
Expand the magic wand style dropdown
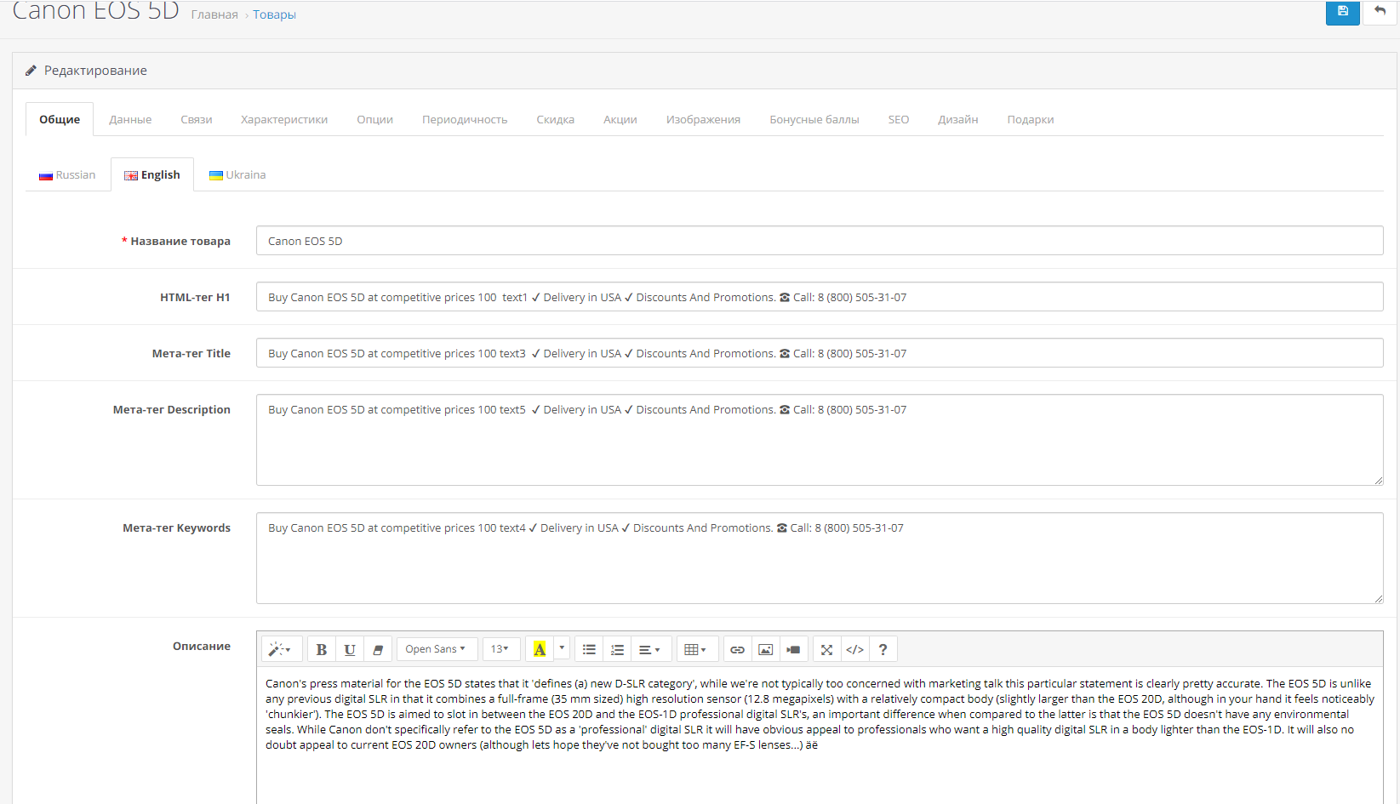coord(280,649)
